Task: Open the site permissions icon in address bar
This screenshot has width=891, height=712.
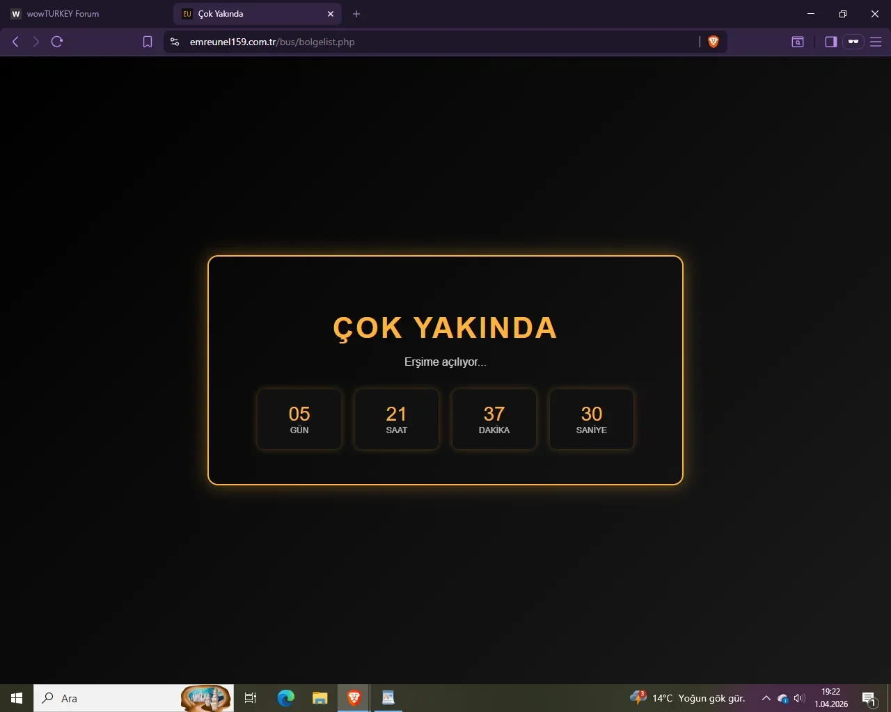Action: (x=174, y=42)
